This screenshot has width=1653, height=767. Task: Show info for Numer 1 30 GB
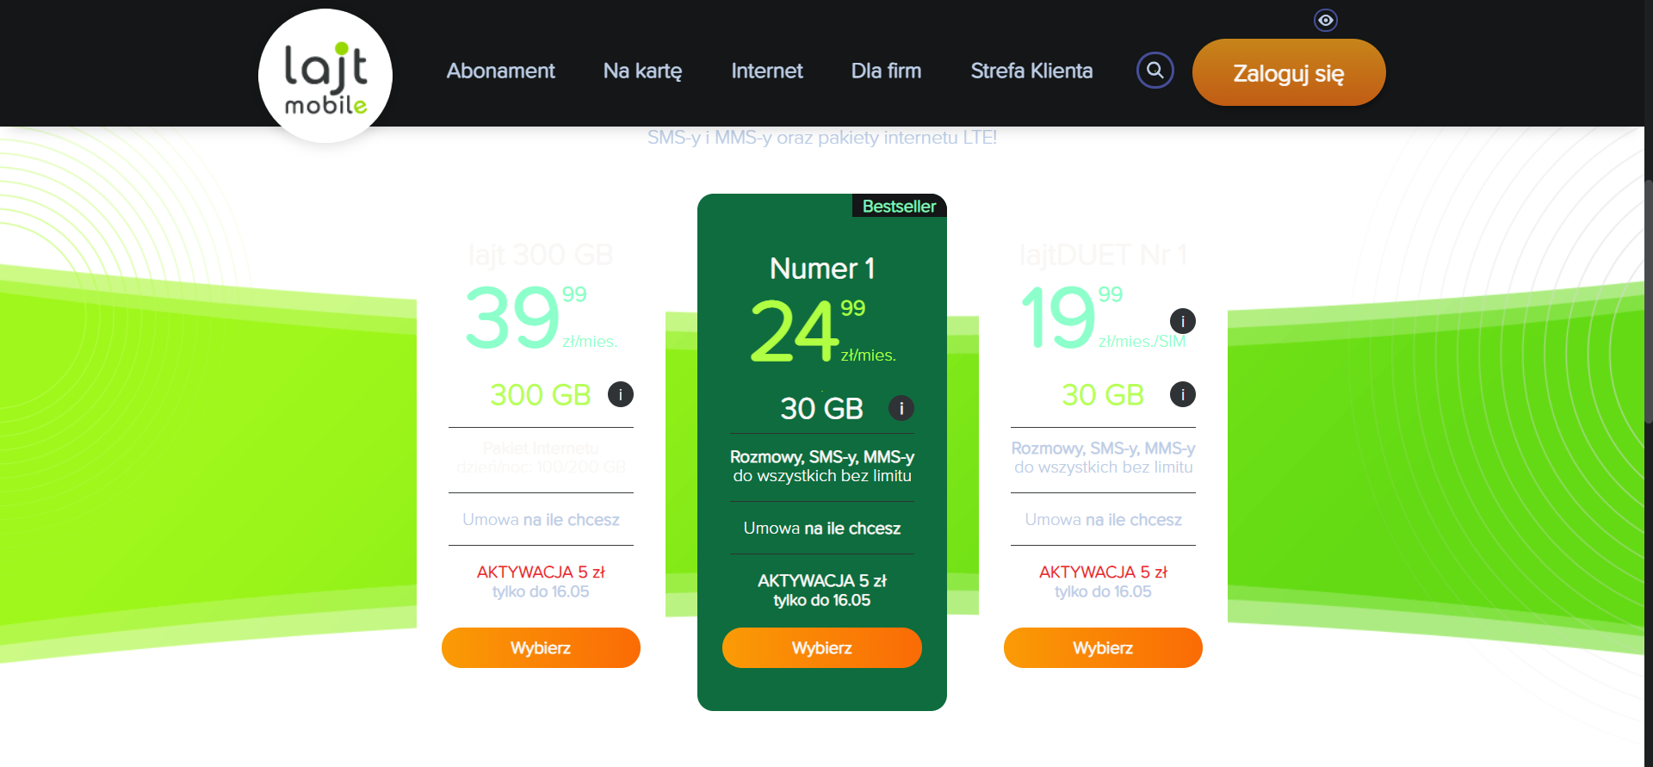[901, 408]
